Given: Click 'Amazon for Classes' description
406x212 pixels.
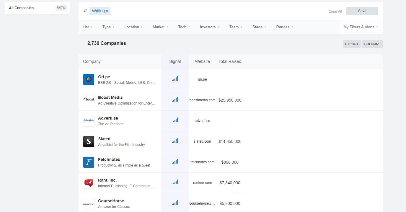Looking at the screenshot, I should (x=114, y=207).
